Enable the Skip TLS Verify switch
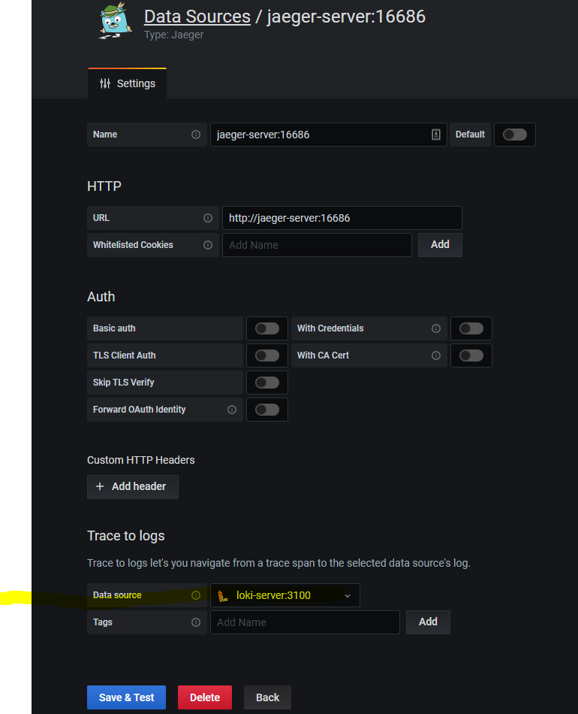 [x=267, y=383]
